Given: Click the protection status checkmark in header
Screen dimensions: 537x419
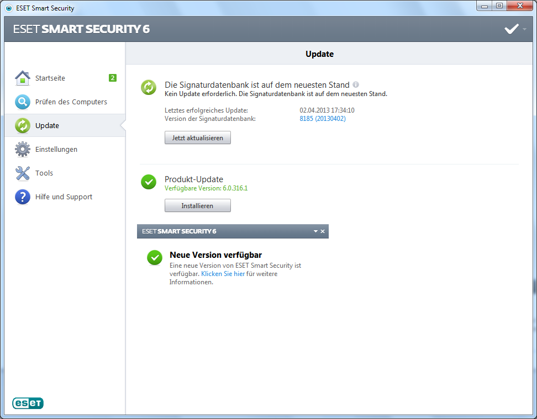Looking at the screenshot, I should click(511, 29).
